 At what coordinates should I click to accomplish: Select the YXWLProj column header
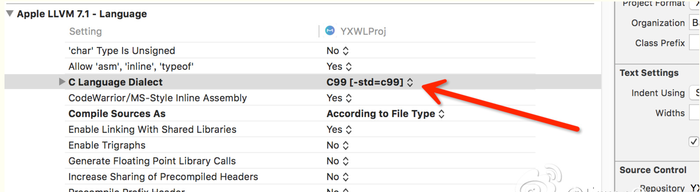coord(363,31)
